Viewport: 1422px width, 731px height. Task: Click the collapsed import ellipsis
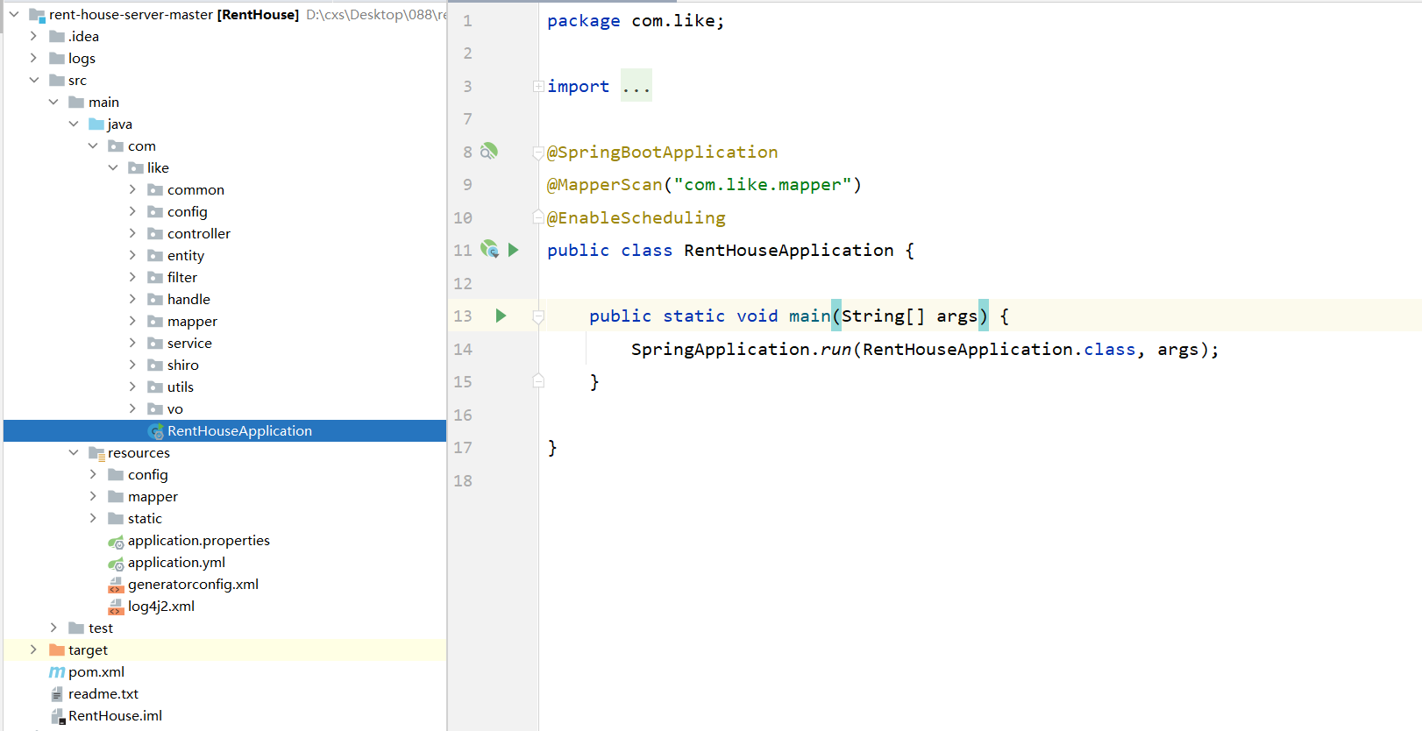click(x=636, y=86)
